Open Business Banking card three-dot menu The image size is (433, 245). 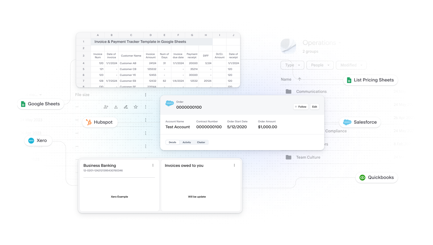tap(153, 166)
